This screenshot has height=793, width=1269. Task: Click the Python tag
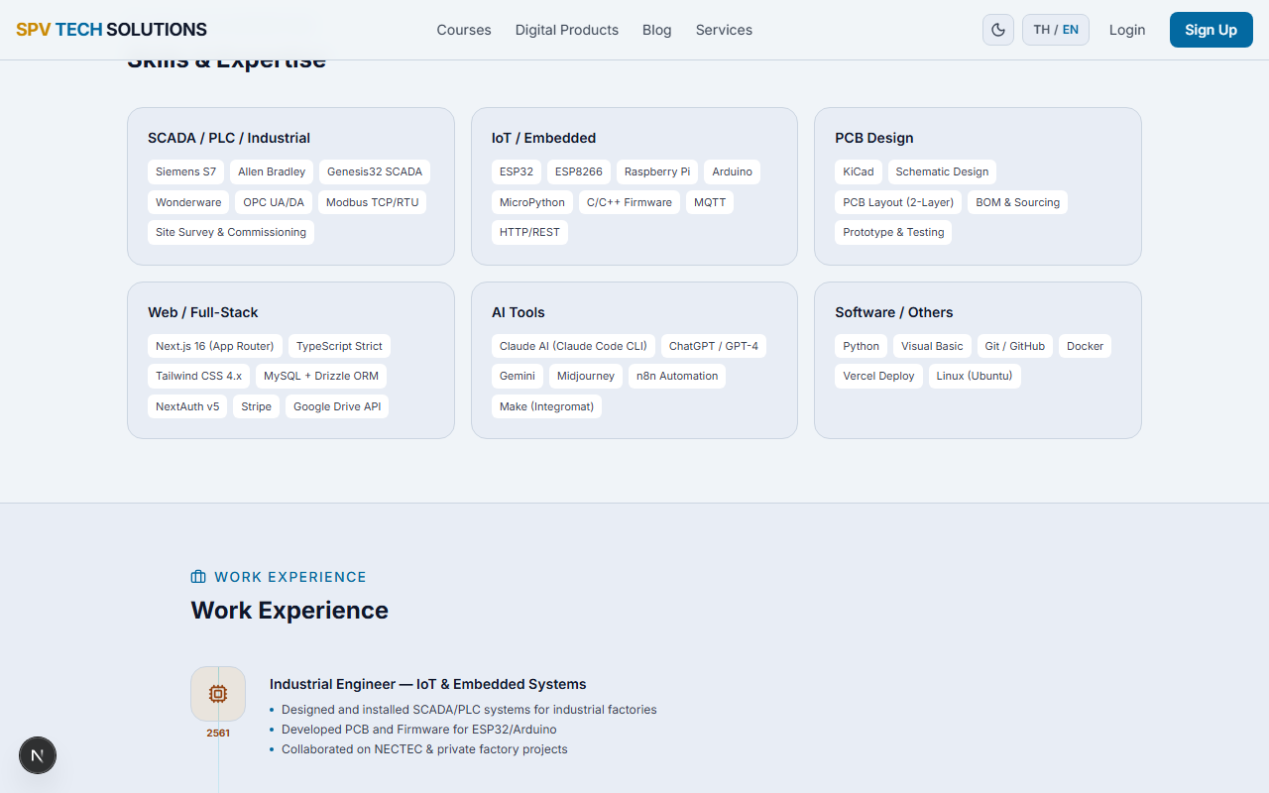(x=862, y=346)
